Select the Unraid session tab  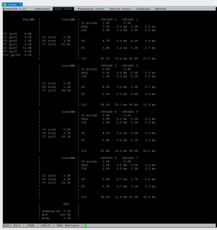13,5
